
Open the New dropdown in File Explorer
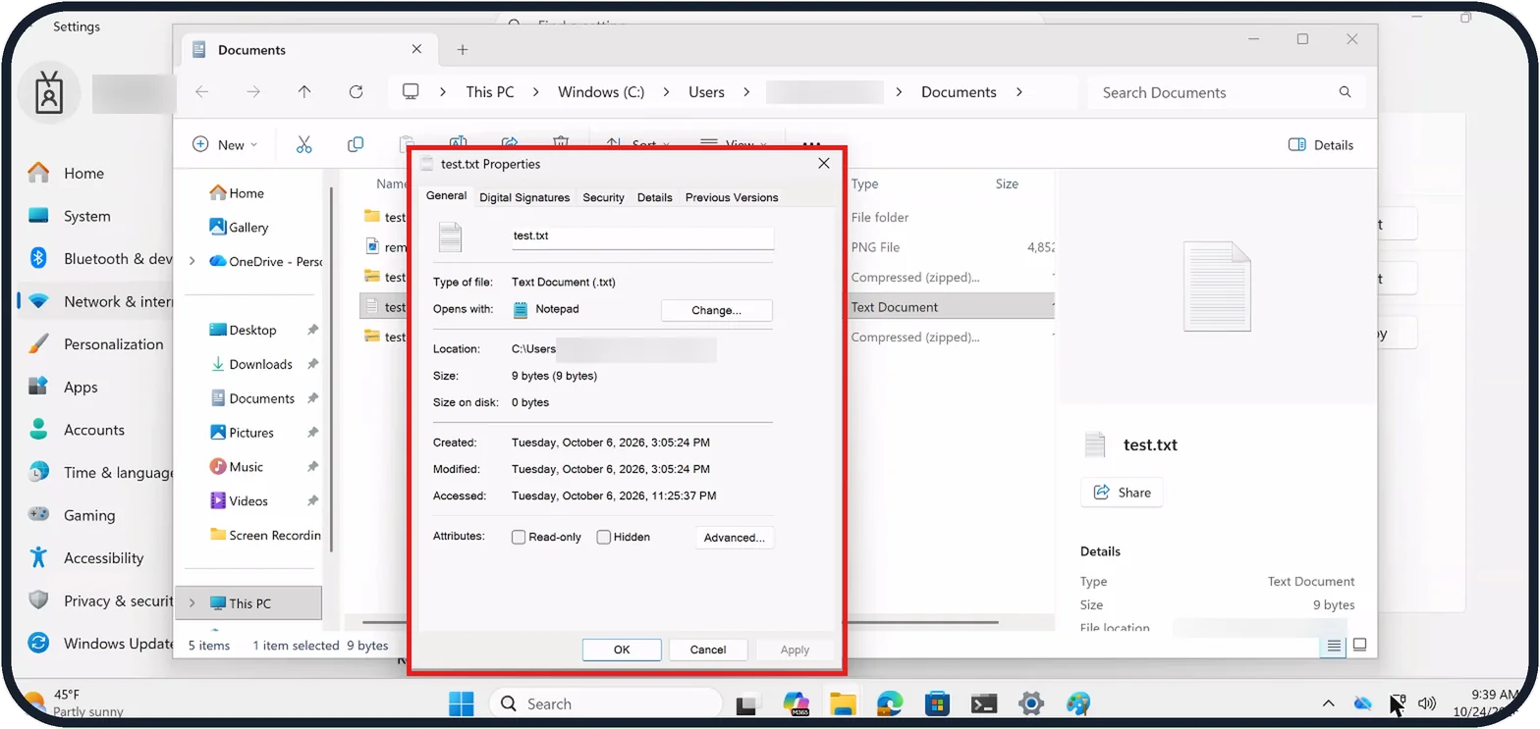pyautogui.click(x=225, y=144)
